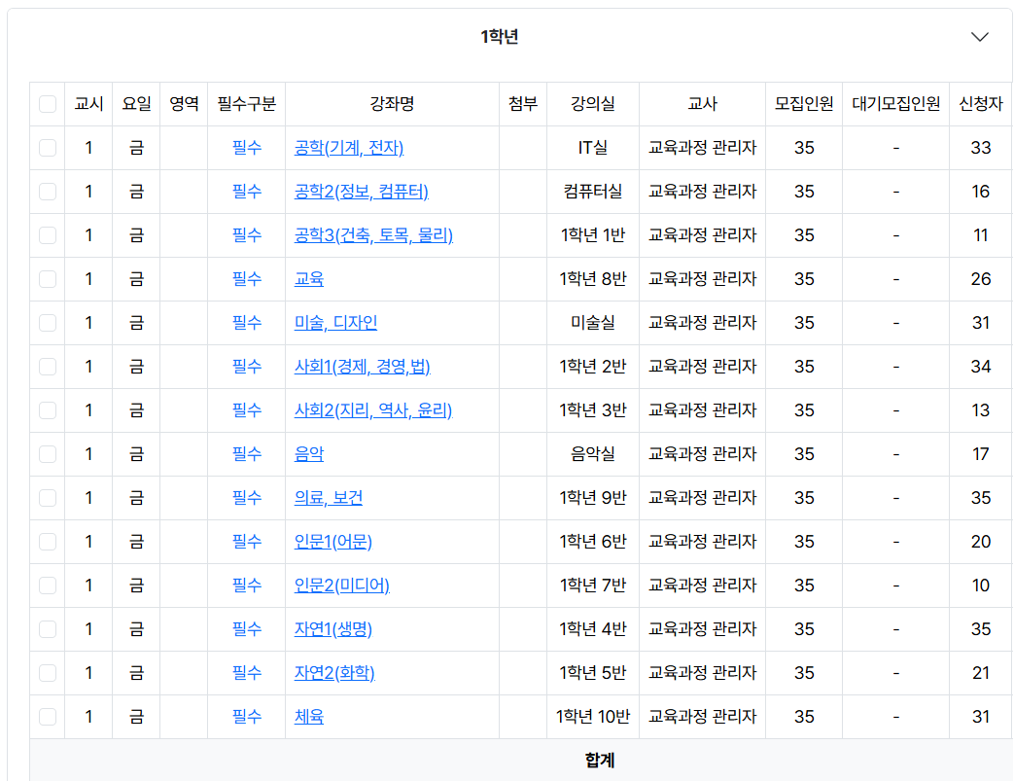The height and width of the screenshot is (781, 1014).
Task: Check the box for 사회2(지리, 역사, 윤리) row
Action: coord(48,410)
